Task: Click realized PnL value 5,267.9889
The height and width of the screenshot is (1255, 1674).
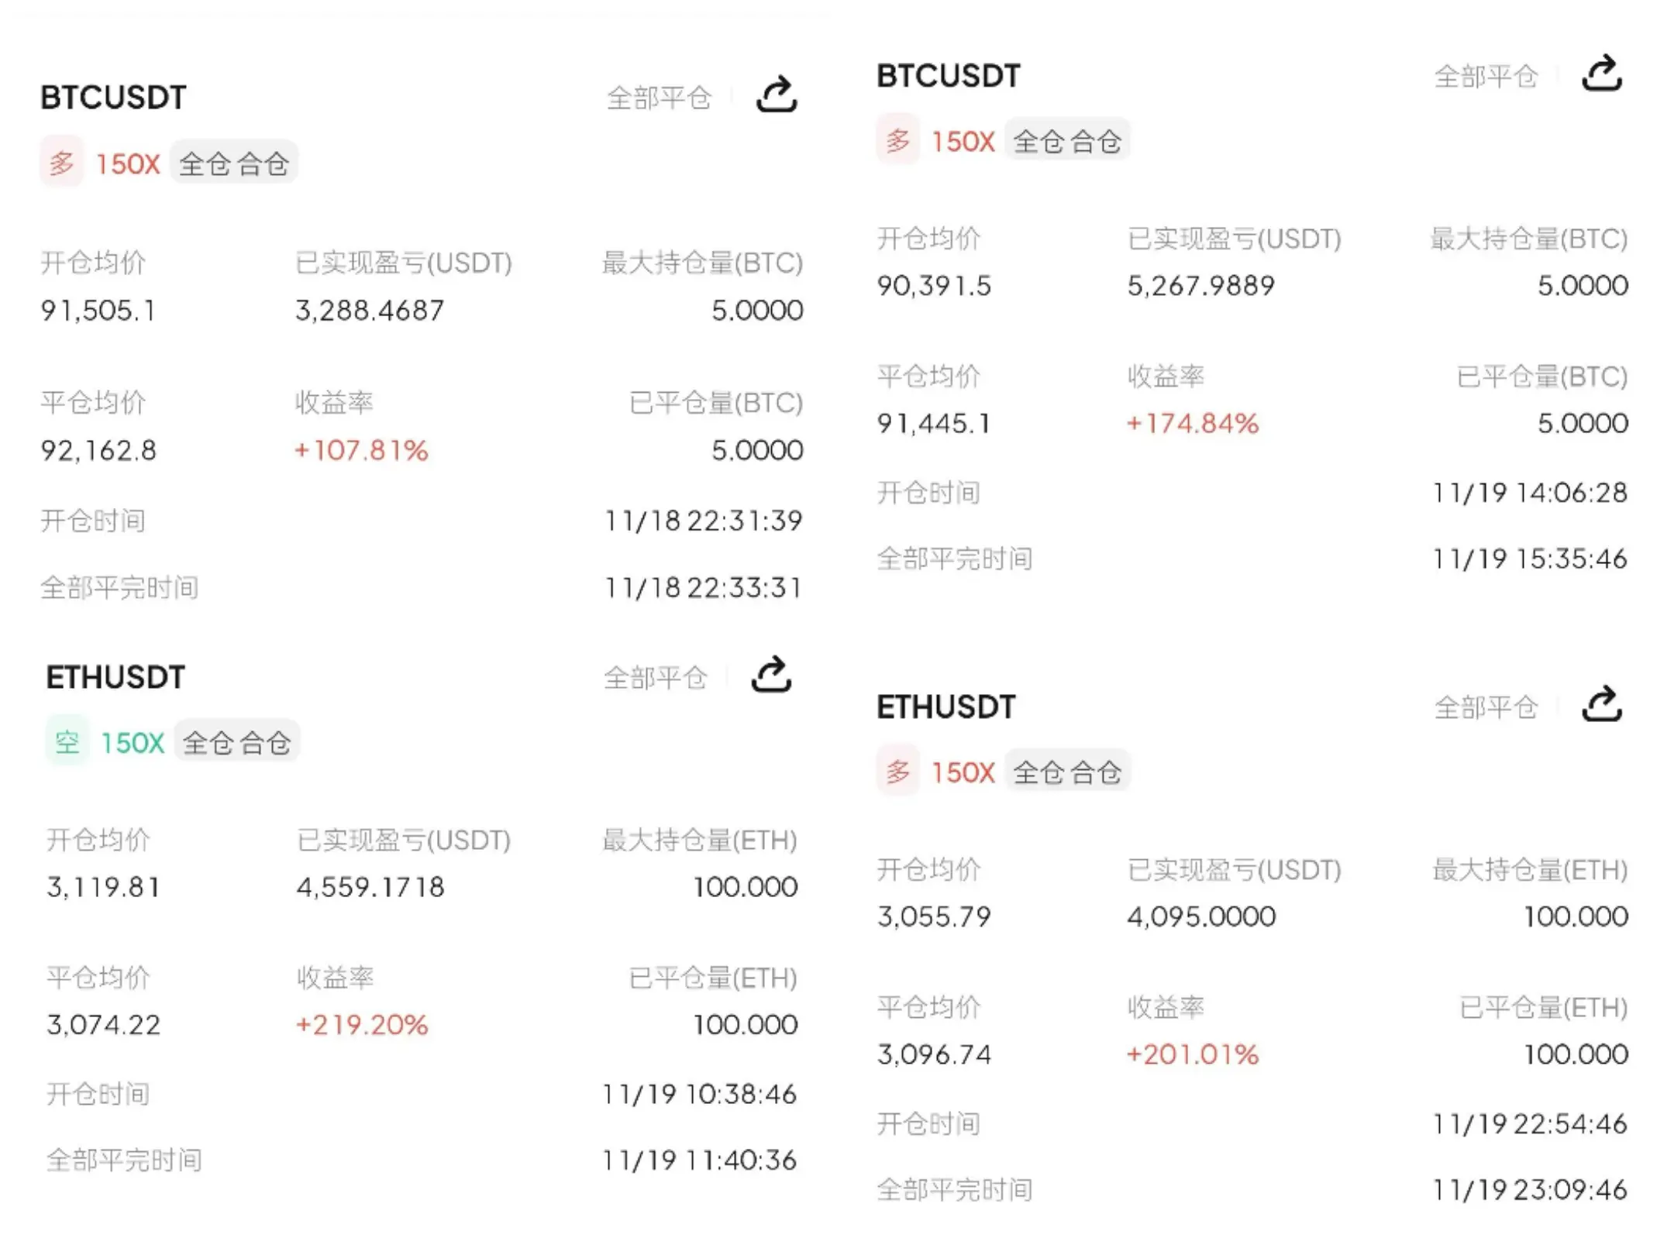Action: pyautogui.click(x=1200, y=286)
